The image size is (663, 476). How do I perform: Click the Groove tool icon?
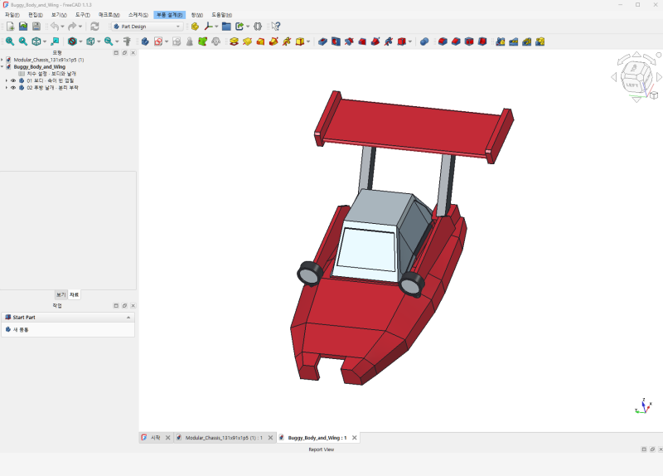[x=349, y=41]
